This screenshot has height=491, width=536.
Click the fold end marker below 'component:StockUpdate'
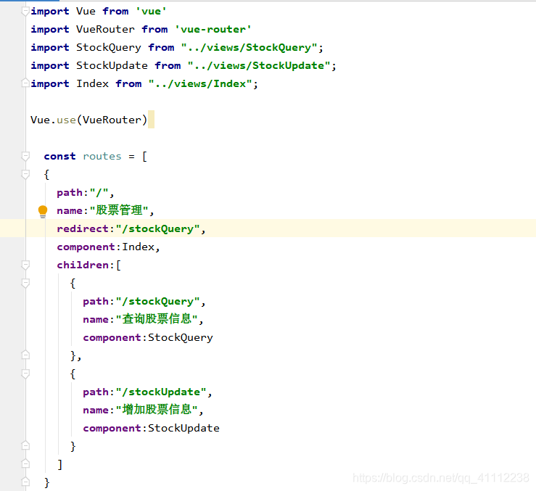25,445
